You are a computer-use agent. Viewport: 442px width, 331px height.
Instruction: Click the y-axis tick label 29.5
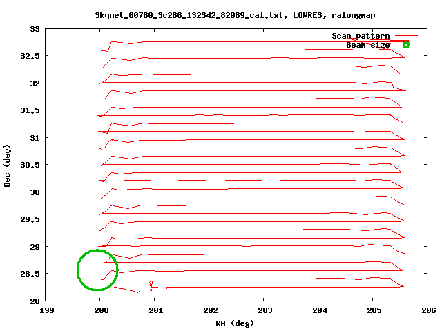click(x=30, y=219)
